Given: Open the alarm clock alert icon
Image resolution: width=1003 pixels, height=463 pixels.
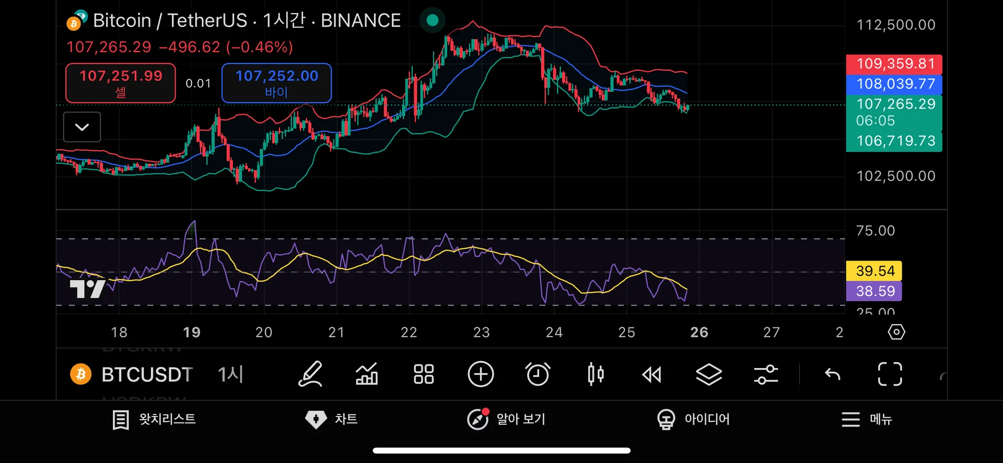Looking at the screenshot, I should (x=538, y=374).
